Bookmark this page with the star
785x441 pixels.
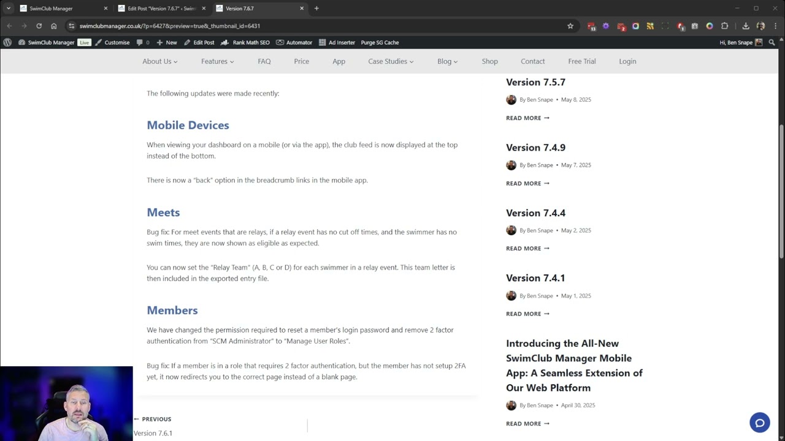point(570,26)
